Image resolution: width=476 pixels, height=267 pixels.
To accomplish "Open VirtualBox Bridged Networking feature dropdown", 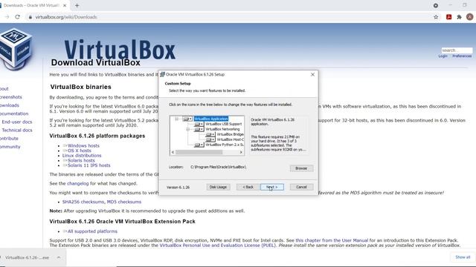I will point(210,134).
